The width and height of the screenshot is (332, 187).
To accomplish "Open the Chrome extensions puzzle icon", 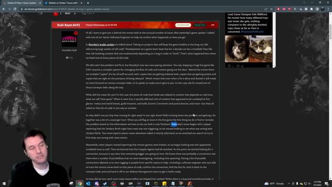I will 311,9.
